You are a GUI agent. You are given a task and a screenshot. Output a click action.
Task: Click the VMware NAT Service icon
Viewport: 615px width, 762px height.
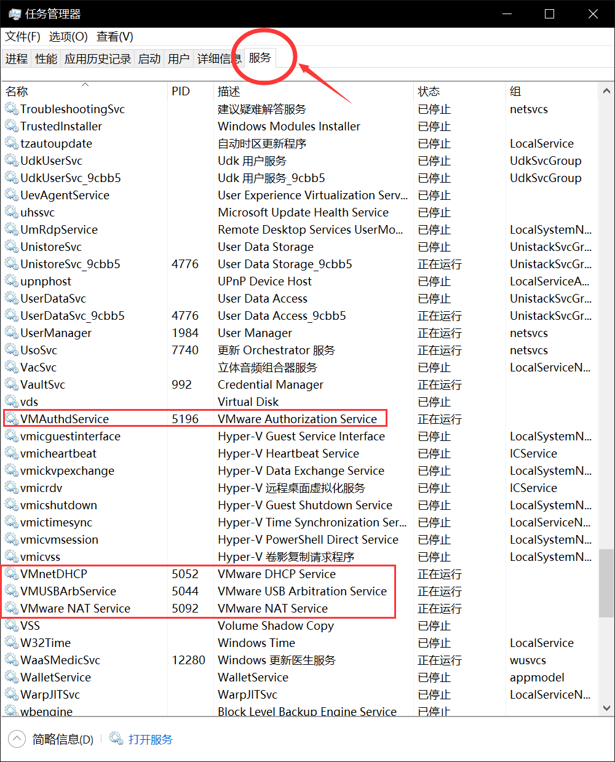[x=12, y=608]
